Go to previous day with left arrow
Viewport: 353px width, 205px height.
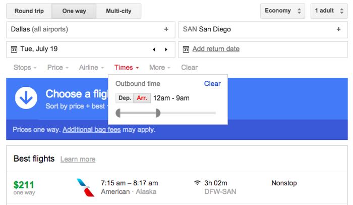154,49
